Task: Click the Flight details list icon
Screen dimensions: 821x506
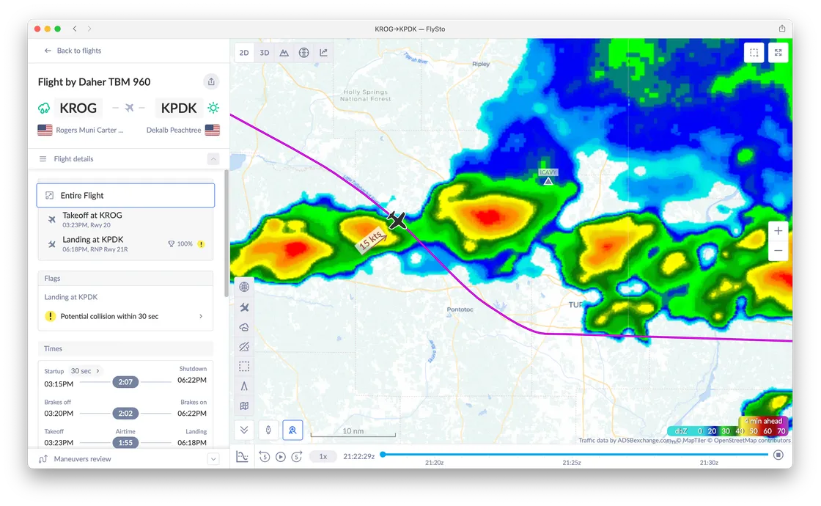Action: click(x=43, y=158)
